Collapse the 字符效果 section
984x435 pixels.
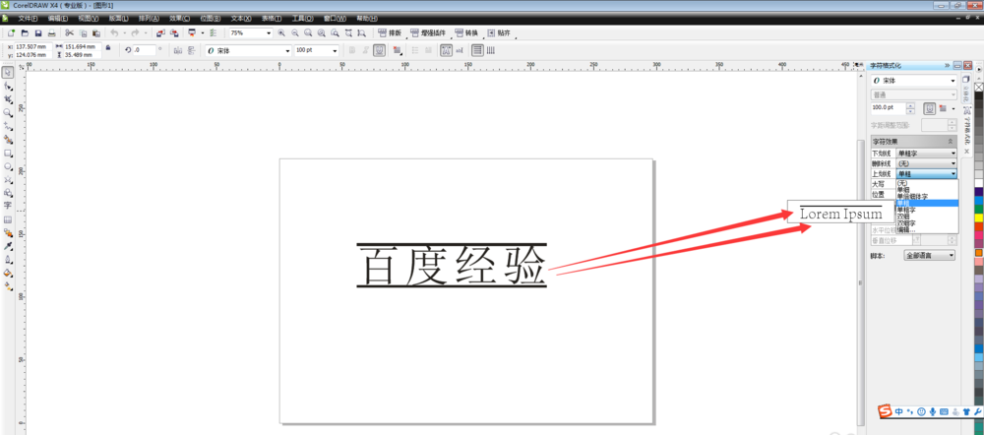[x=951, y=142]
